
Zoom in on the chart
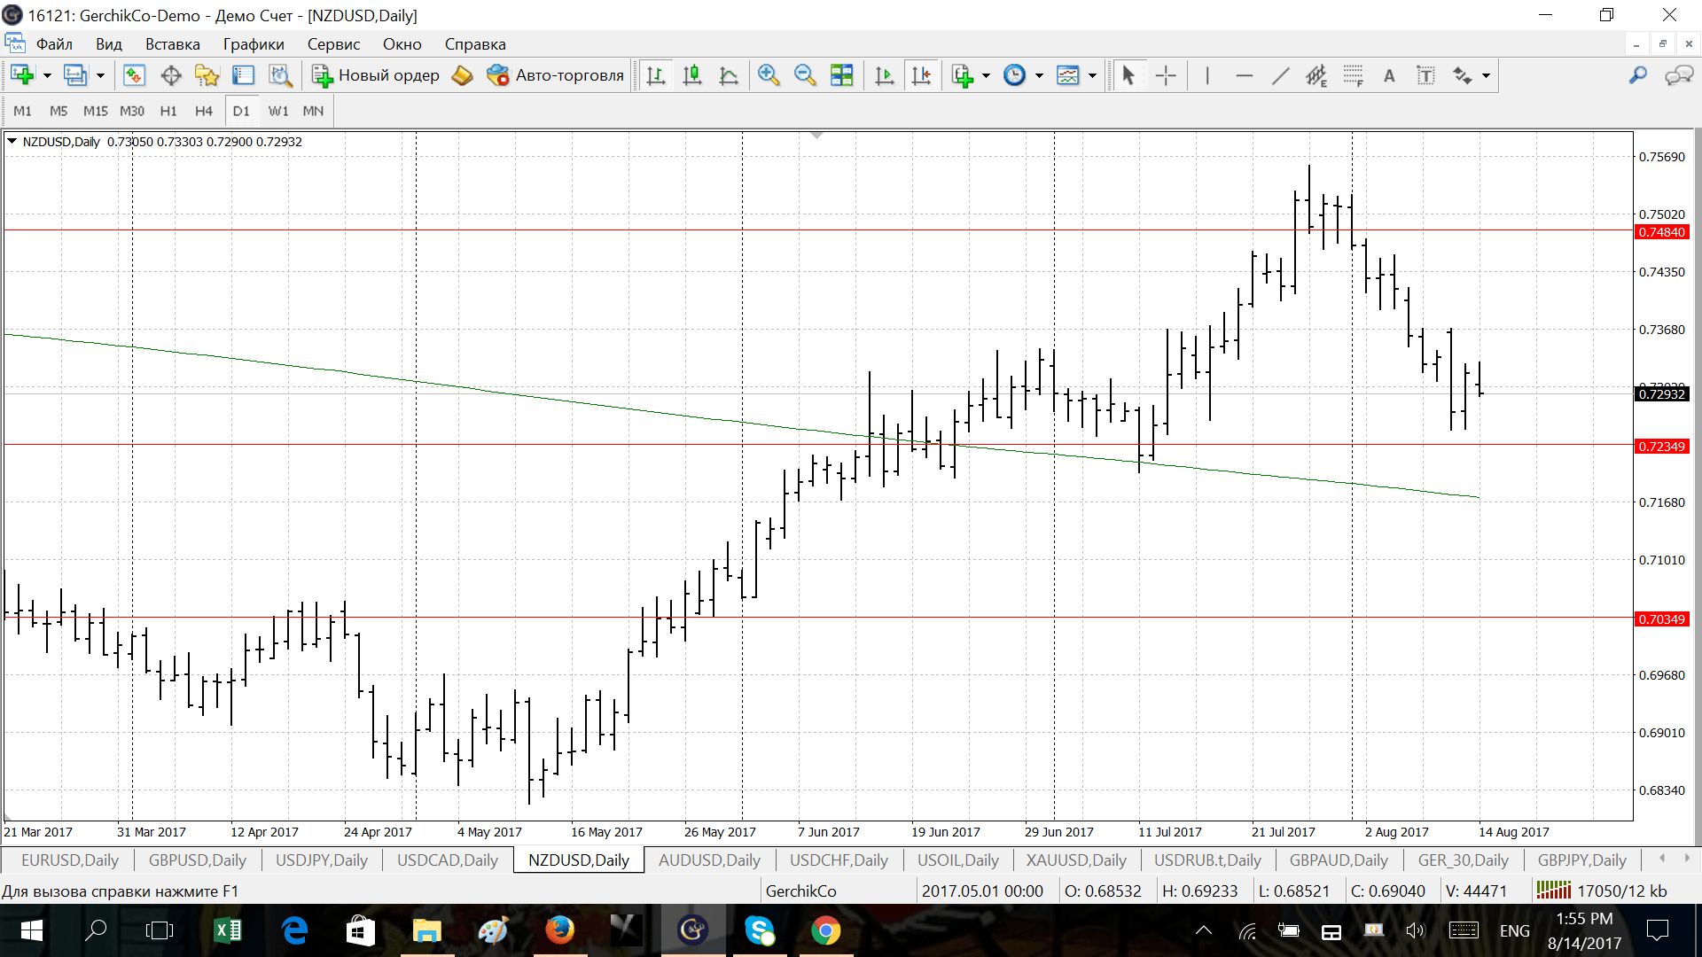point(769,75)
